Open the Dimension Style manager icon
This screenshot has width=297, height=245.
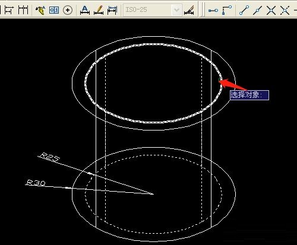coord(189,10)
